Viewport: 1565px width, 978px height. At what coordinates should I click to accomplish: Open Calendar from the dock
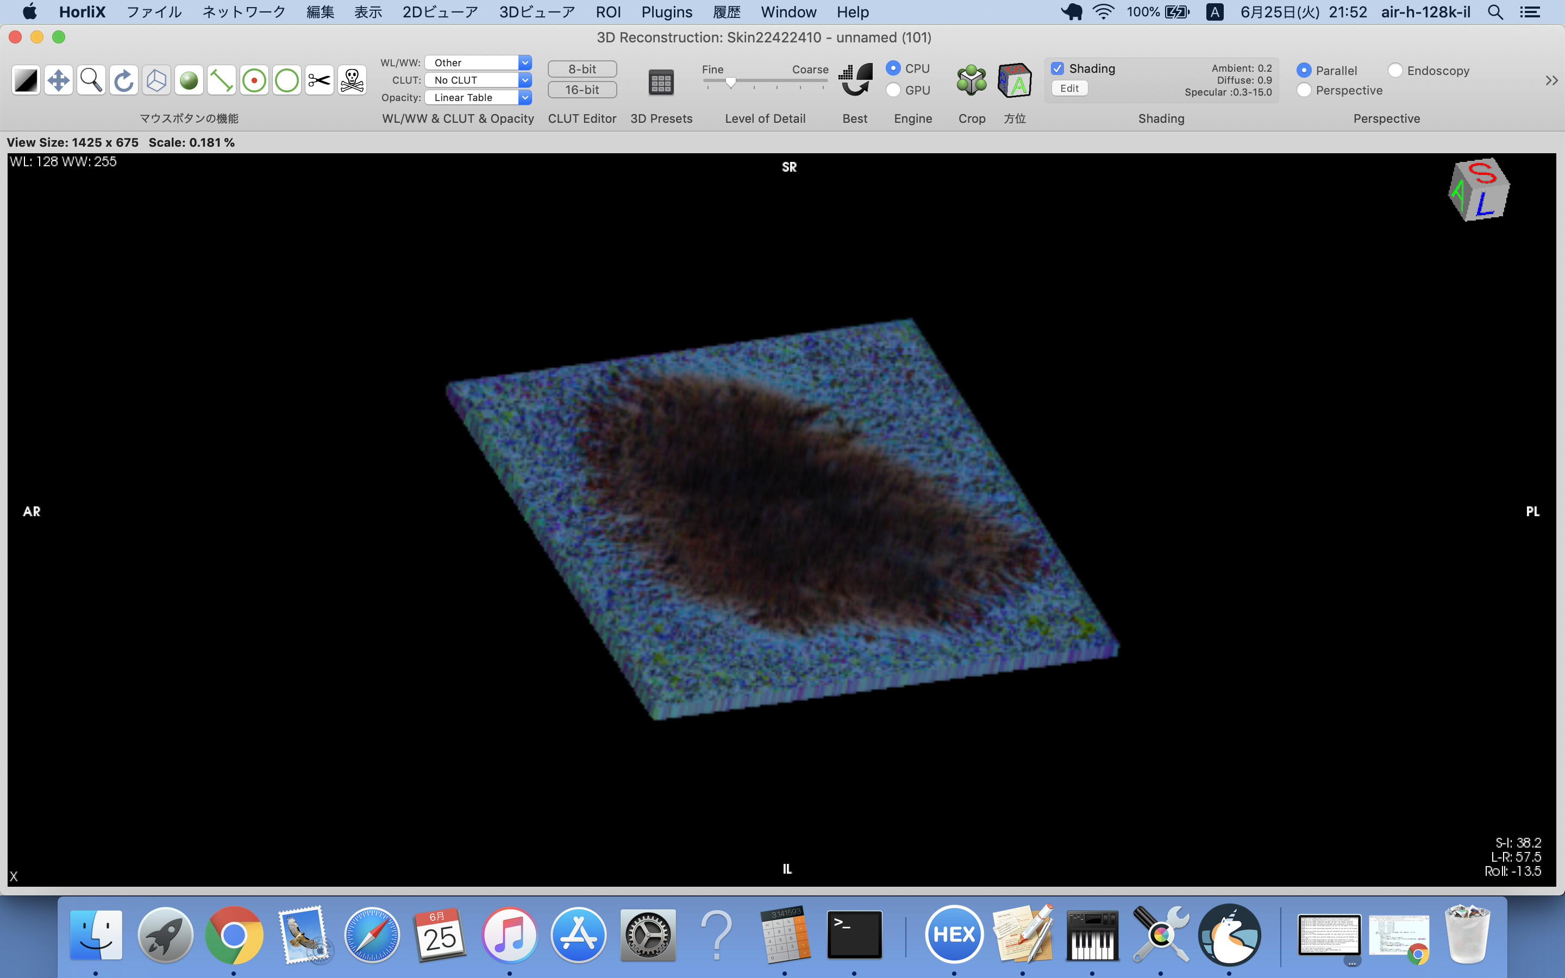[440, 935]
